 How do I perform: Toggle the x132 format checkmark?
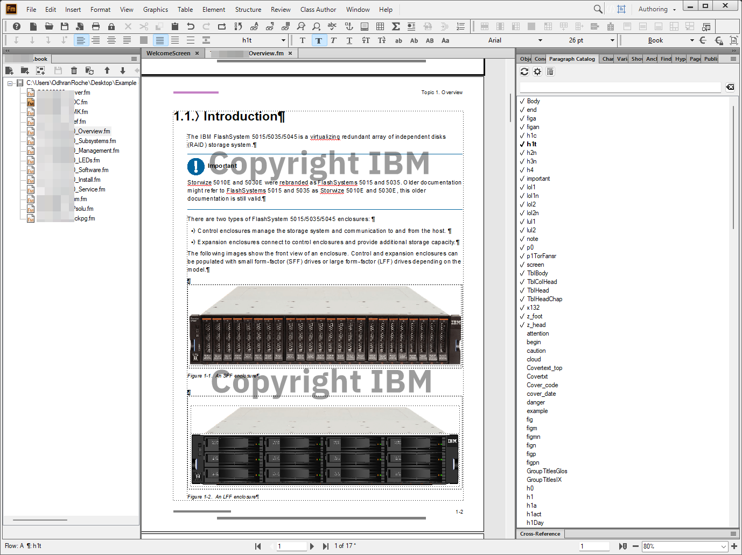pos(522,308)
